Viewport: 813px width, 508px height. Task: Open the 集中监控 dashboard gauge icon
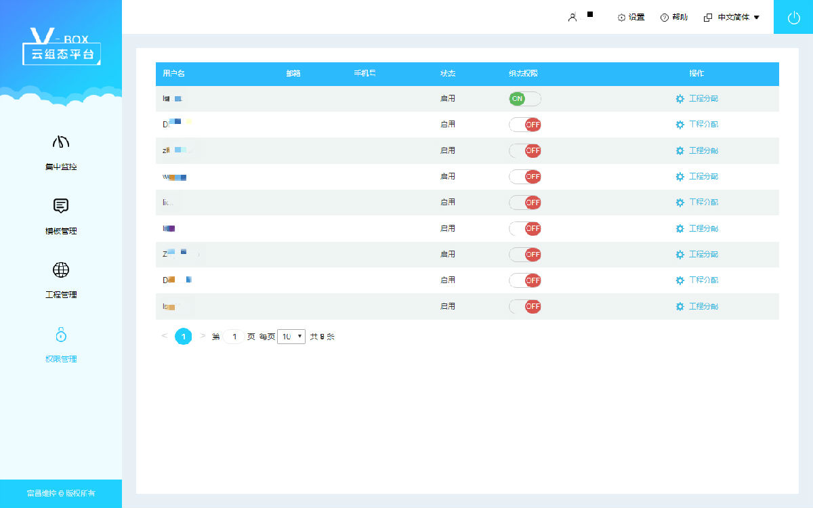pos(61,142)
